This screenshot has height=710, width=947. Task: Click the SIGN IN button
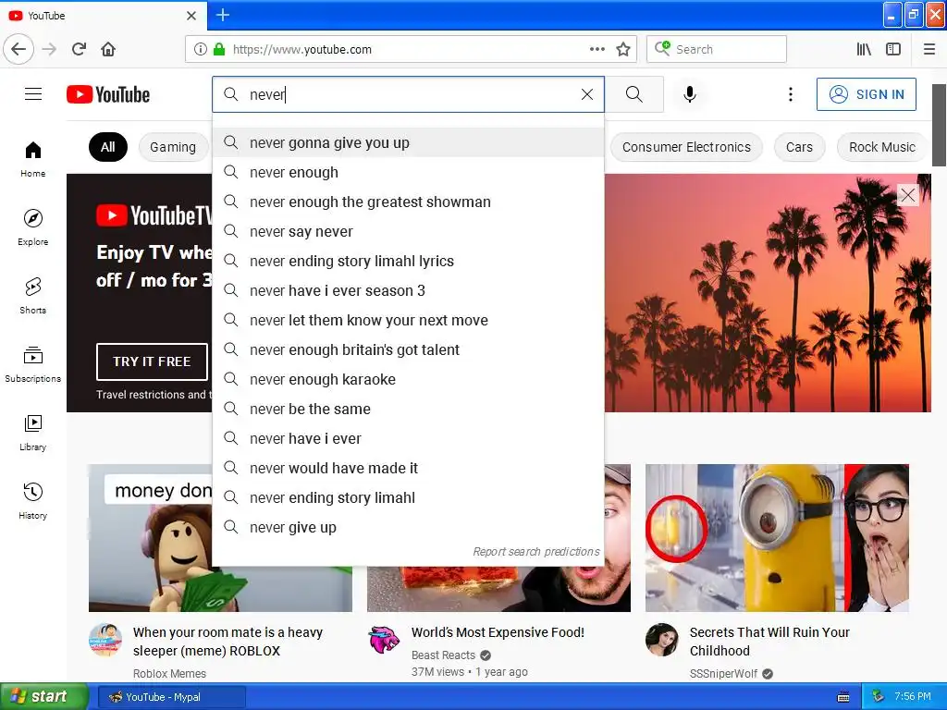coord(866,94)
